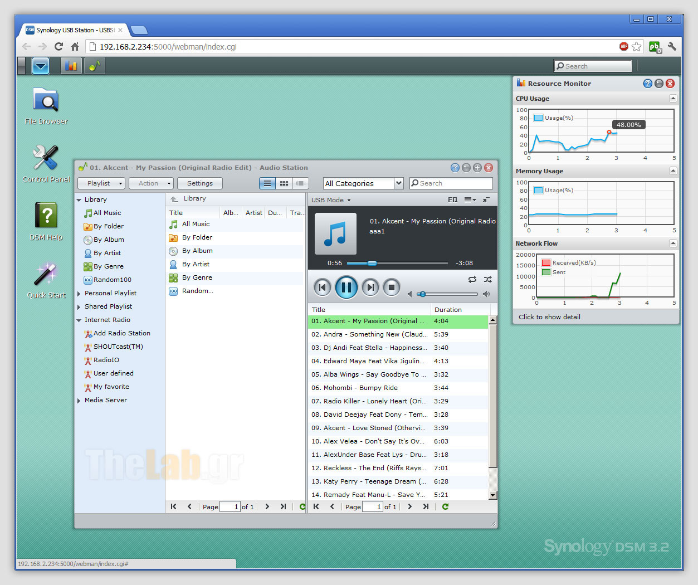This screenshot has height=585, width=698.
Task: Bookmark this page with the star icon
Action: [x=637, y=46]
